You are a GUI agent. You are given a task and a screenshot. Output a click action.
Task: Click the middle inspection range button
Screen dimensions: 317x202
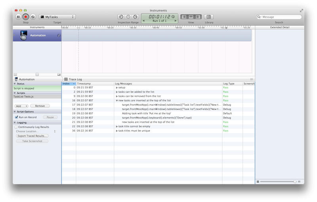tap(128, 17)
